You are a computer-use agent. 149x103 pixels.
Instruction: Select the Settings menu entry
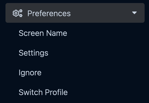33,53
